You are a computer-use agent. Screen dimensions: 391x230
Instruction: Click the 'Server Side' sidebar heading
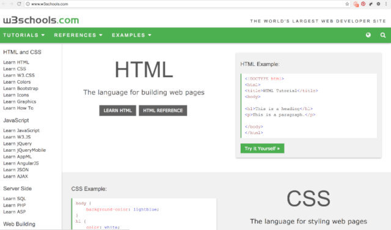click(x=18, y=188)
